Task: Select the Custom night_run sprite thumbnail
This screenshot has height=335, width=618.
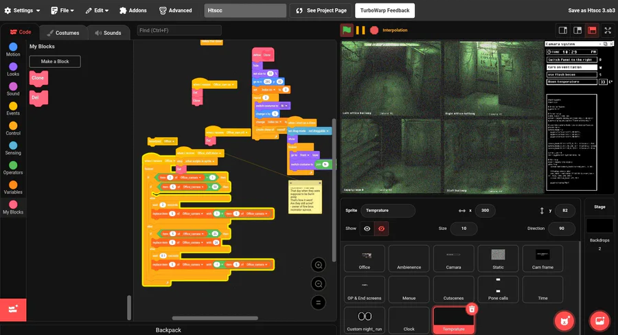Action: click(364, 321)
